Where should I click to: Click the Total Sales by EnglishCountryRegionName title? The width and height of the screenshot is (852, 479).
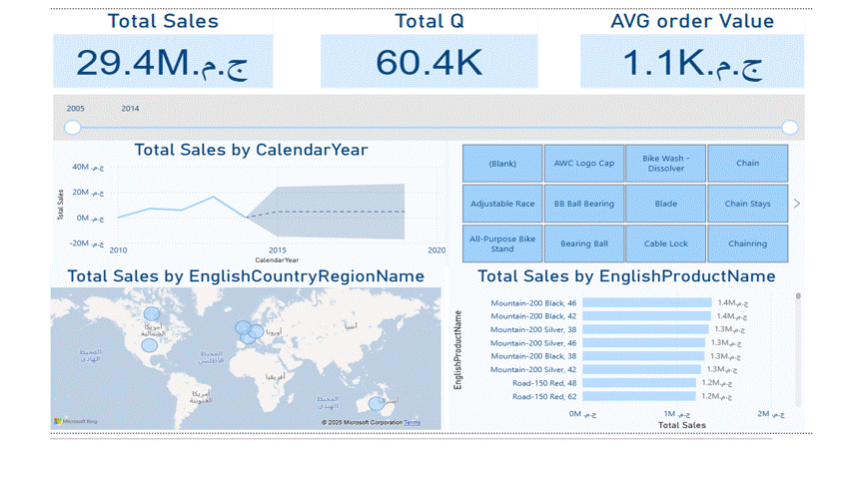click(246, 276)
